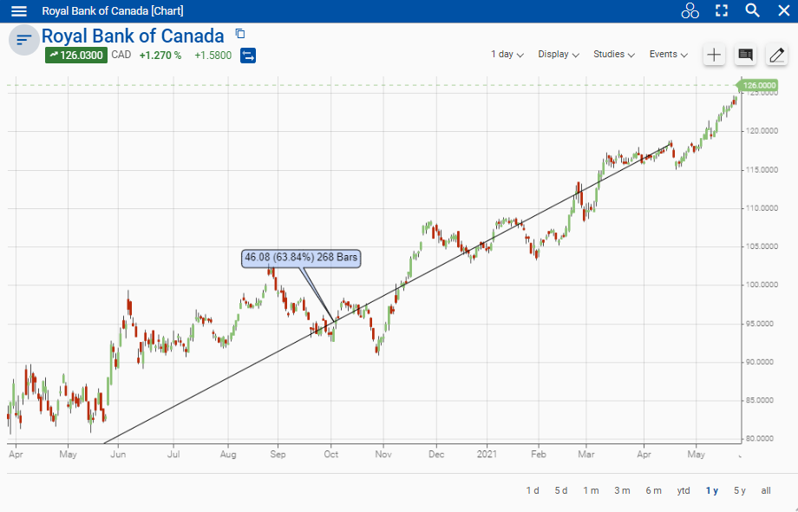Open the linked circles grouping icon
Image resolution: width=798 pixels, height=512 pixels.
coord(690,10)
